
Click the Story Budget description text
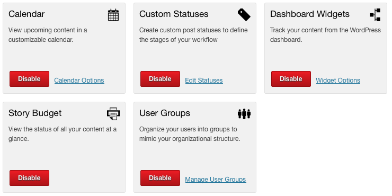[x=63, y=134]
